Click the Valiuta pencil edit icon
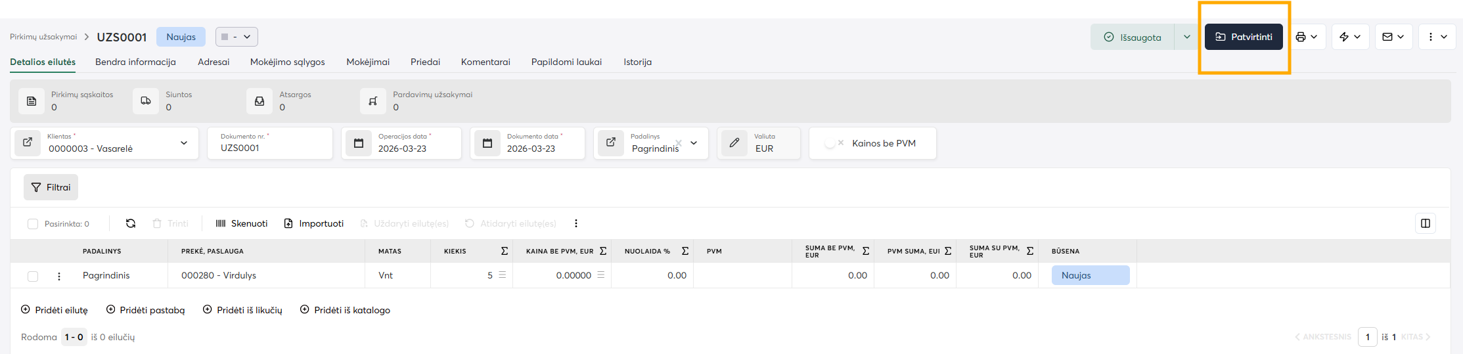Image resolution: width=1463 pixels, height=354 pixels. (x=734, y=143)
